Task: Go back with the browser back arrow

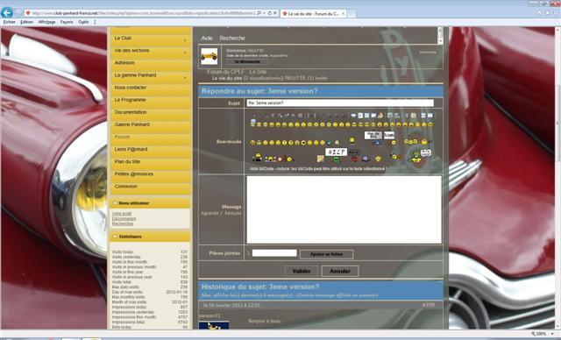Action: [x=7, y=13]
